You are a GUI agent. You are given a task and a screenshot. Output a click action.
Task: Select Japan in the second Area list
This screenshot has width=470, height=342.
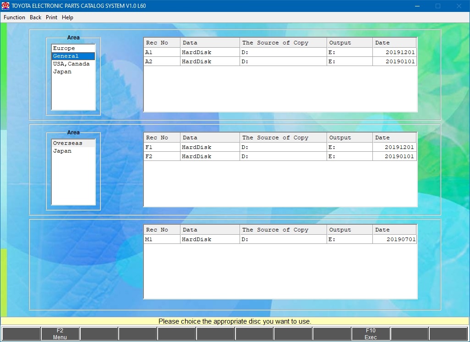coord(73,151)
